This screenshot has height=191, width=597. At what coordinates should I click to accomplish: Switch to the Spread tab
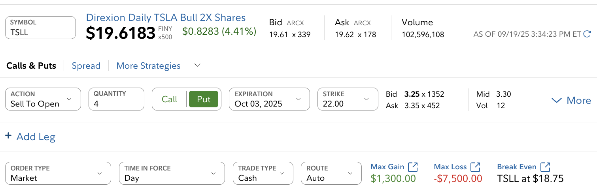click(86, 66)
